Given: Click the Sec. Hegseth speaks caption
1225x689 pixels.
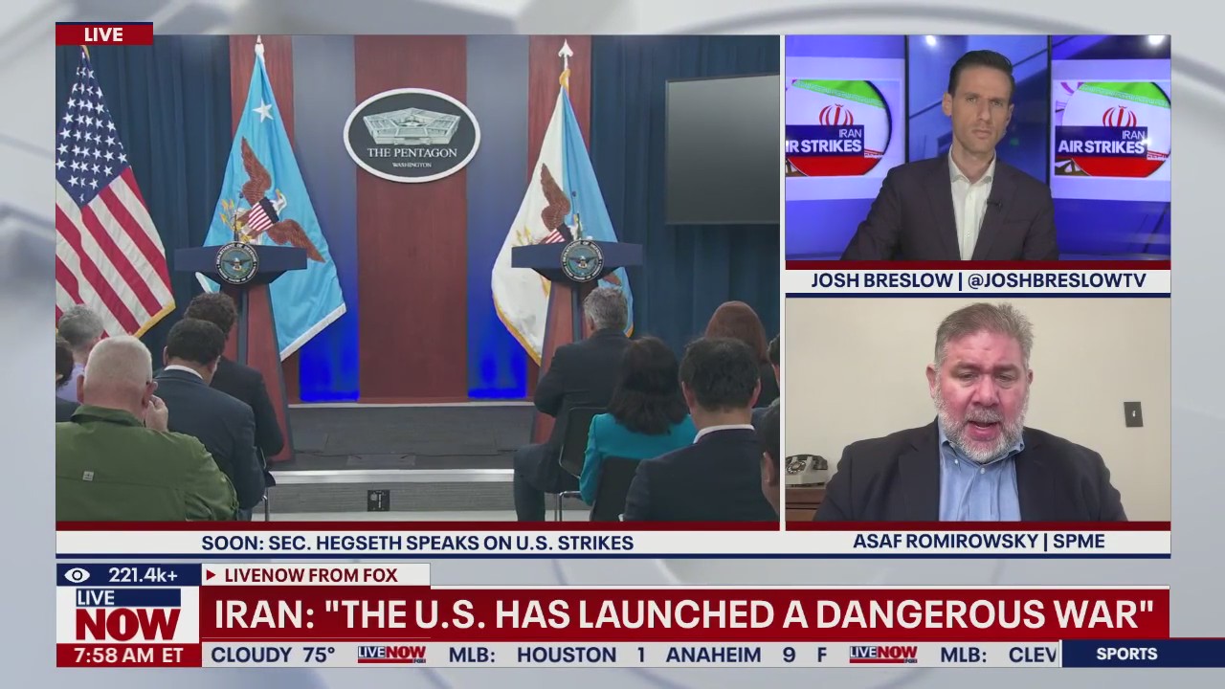Looking at the screenshot, I should [x=417, y=543].
